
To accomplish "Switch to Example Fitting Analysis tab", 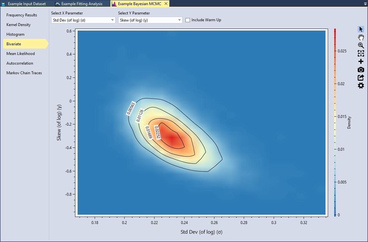I will click(81, 4).
